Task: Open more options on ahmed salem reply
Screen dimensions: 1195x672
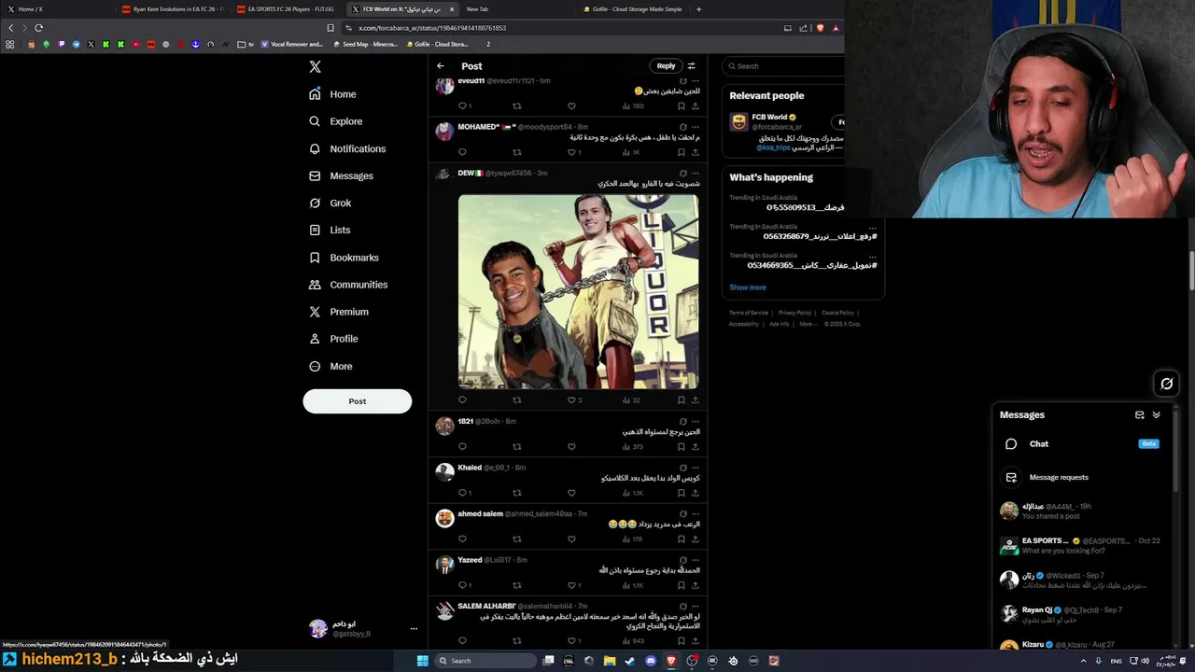Action: [695, 513]
